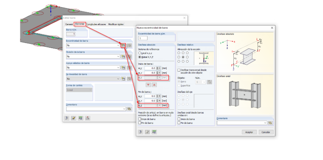
Task: Click Excentricidad de barra núm. field
Action: (143, 38)
